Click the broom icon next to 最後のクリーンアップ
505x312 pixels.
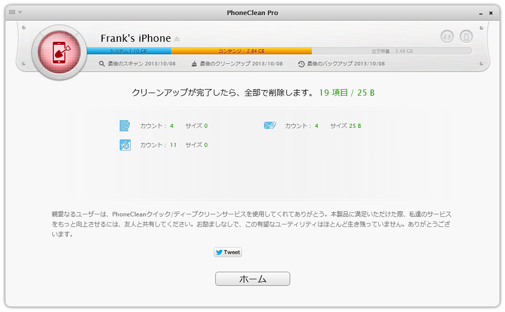click(x=194, y=64)
